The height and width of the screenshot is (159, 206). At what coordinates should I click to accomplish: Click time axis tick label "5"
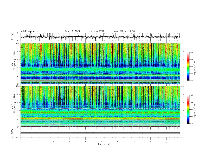(102, 142)
